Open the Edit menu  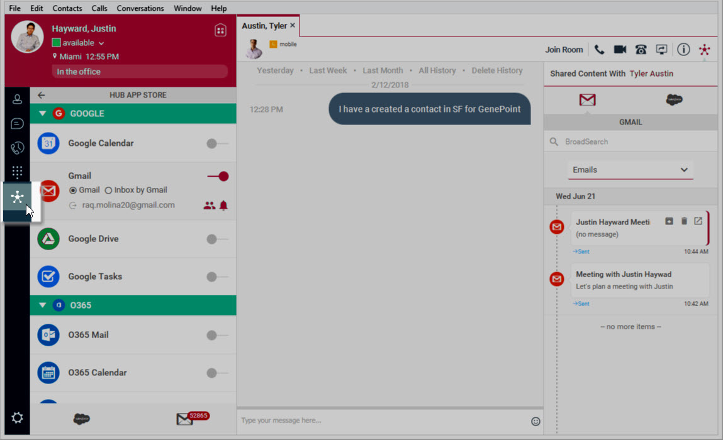pyautogui.click(x=36, y=8)
